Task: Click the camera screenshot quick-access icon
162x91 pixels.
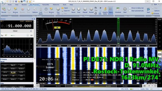Action: click(22, 2)
